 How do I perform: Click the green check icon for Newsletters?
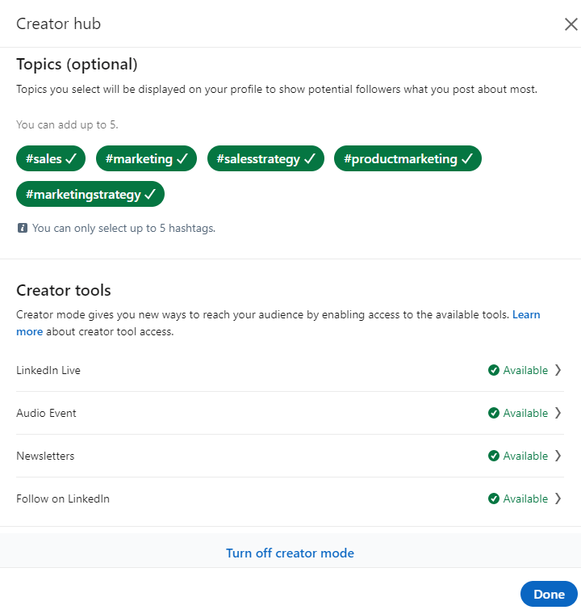pos(494,456)
